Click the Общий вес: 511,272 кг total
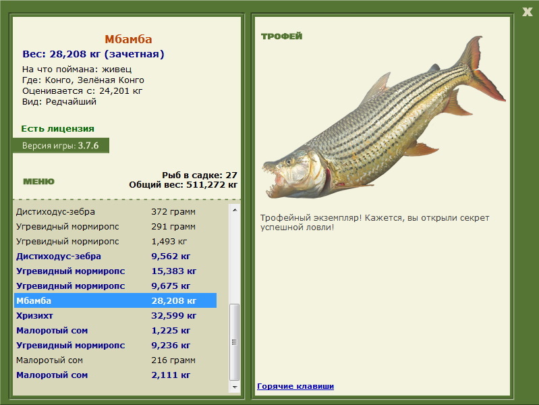Screen dimensions: 539x405 183,185
